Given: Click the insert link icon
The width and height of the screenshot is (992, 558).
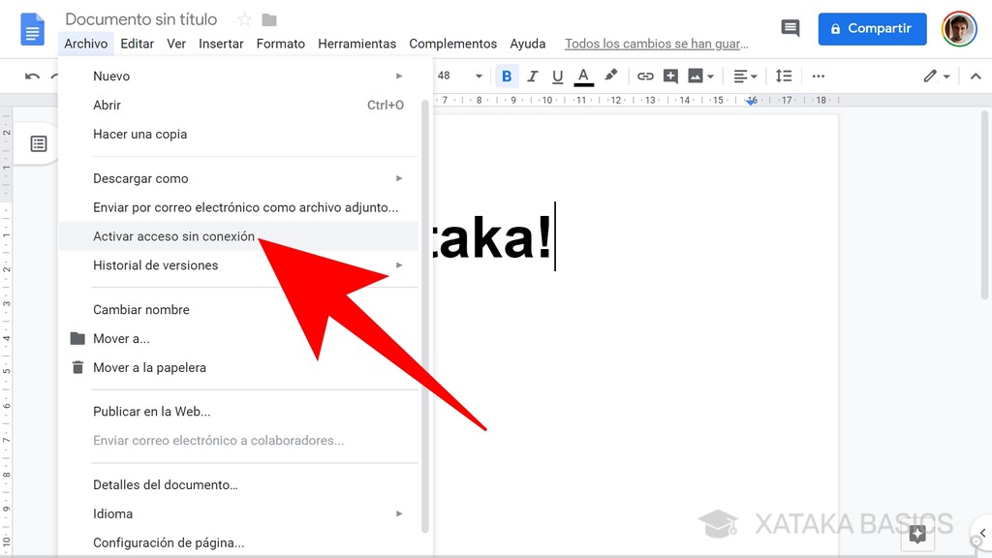Looking at the screenshot, I should click(645, 76).
